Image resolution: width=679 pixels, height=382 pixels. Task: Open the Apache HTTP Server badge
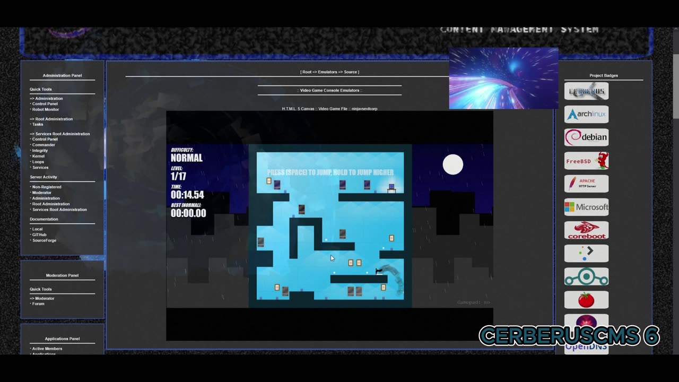click(586, 184)
